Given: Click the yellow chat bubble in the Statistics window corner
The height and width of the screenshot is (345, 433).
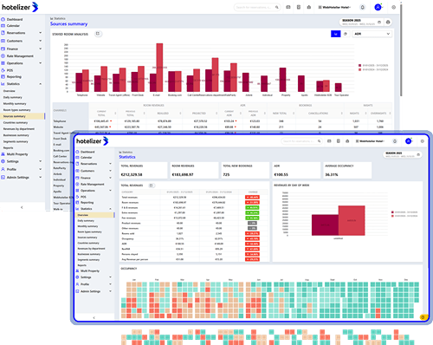Looking at the screenshot, I should (x=423, y=317).
